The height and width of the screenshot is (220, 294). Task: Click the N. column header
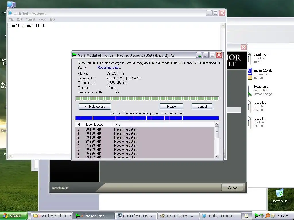(x=79, y=125)
